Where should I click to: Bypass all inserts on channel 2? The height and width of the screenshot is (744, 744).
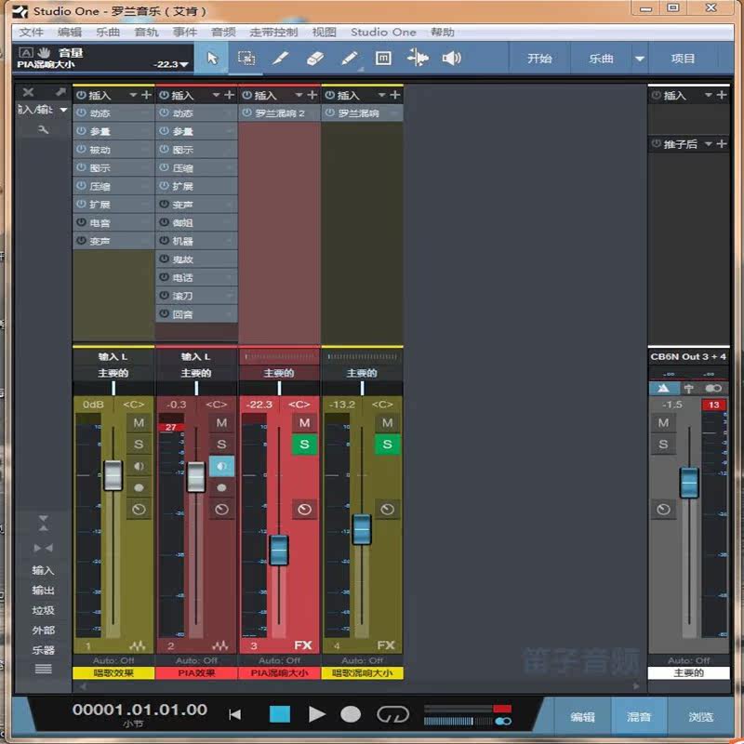pyautogui.click(x=164, y=95)
